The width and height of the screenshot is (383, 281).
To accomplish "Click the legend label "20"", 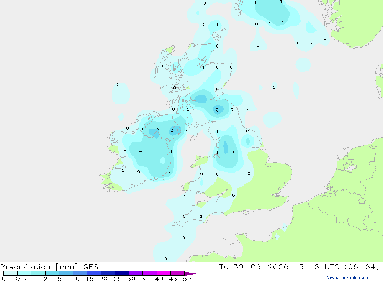I will click(103, 279).
